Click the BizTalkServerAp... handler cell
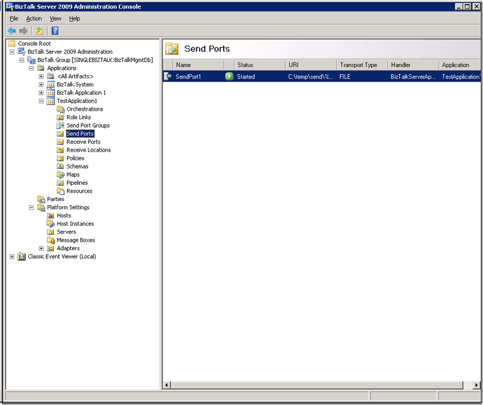This screenshot has height=405, width=483. pyautogui.click(x=413, y=77)
